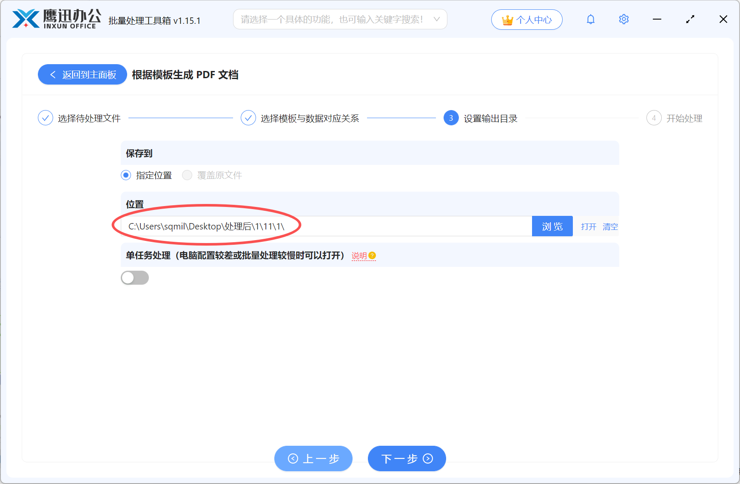Select the 覆盖原文件 radio button

pos(187,175)
